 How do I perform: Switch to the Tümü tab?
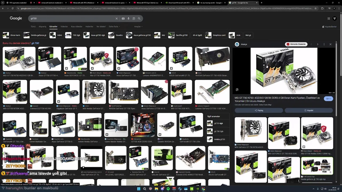[33, 27]
